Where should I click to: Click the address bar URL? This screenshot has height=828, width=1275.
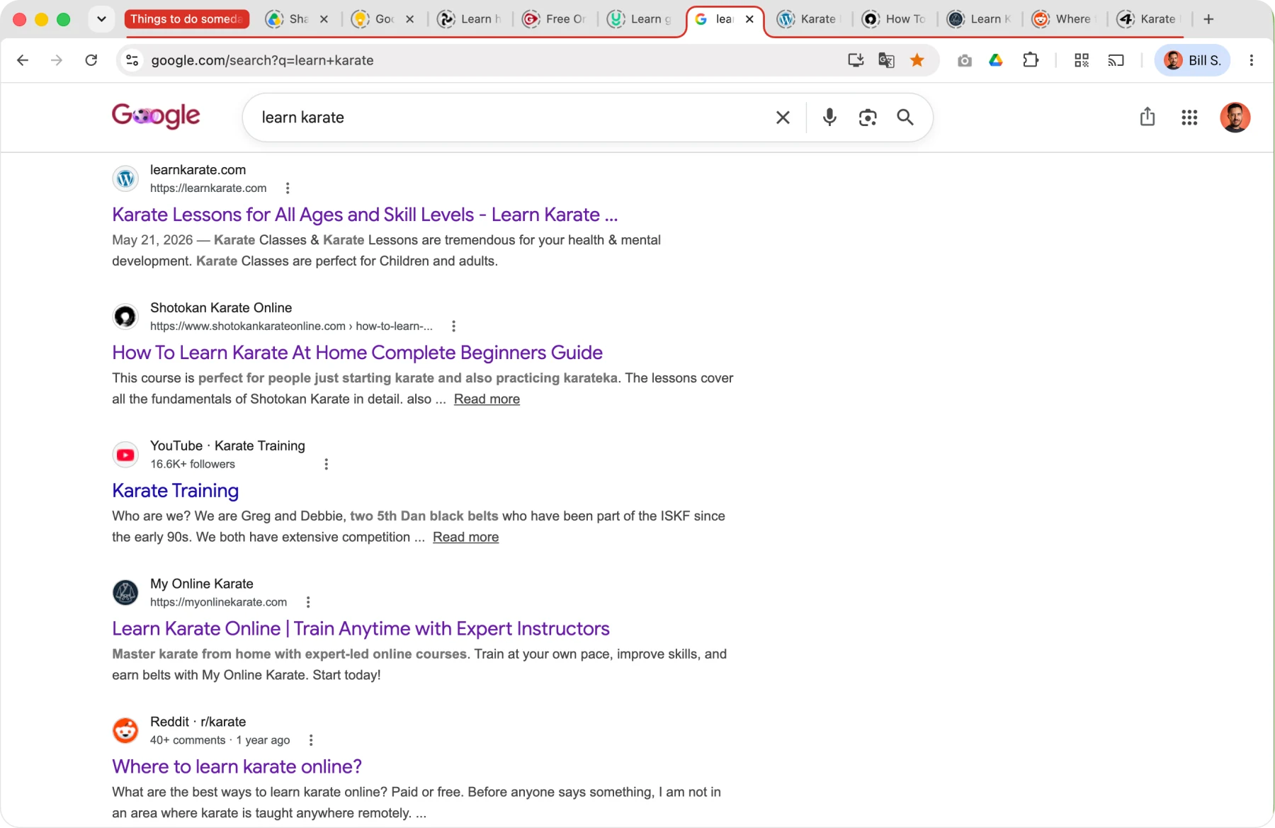click(x=262, y=60)
